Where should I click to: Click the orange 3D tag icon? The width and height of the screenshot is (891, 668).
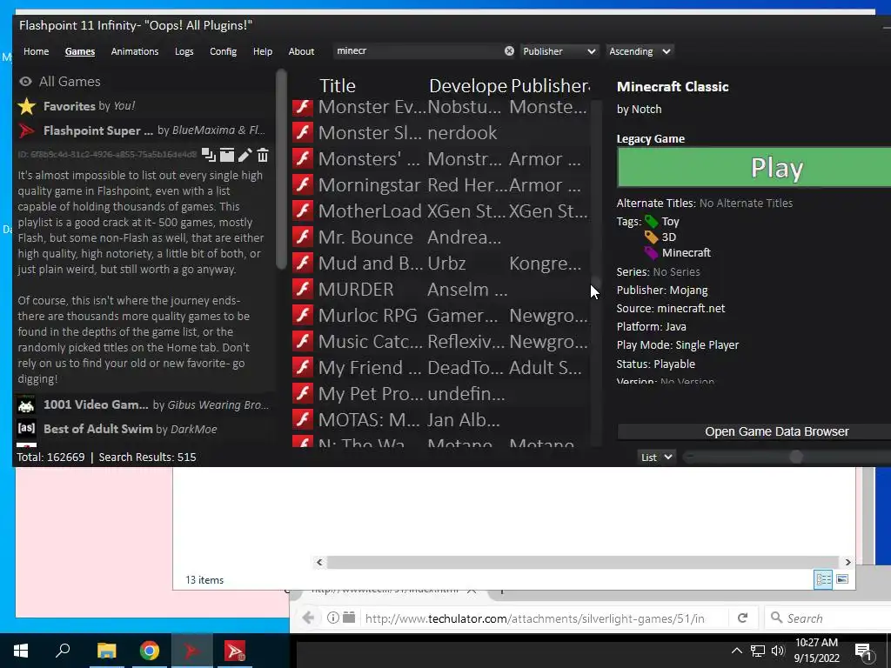point(651,237)
